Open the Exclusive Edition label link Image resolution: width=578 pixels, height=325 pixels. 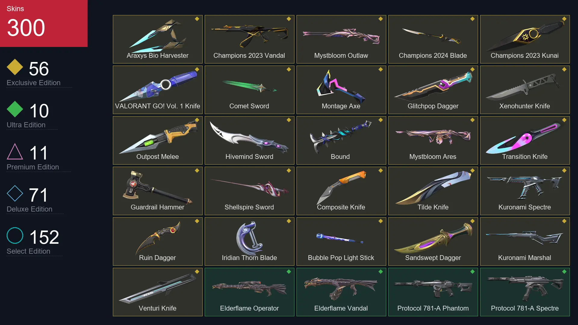coord(33,83)
